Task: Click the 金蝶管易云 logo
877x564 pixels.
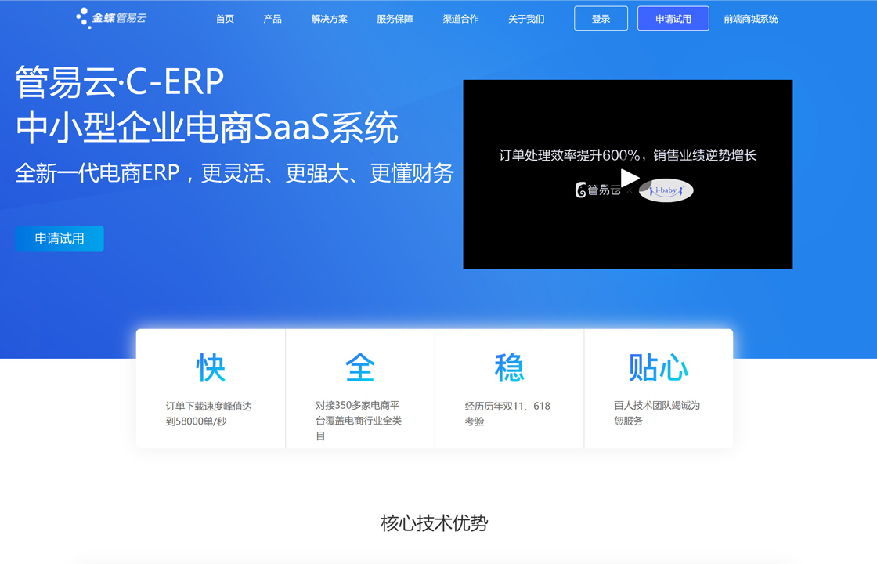Action: point(111,18)
